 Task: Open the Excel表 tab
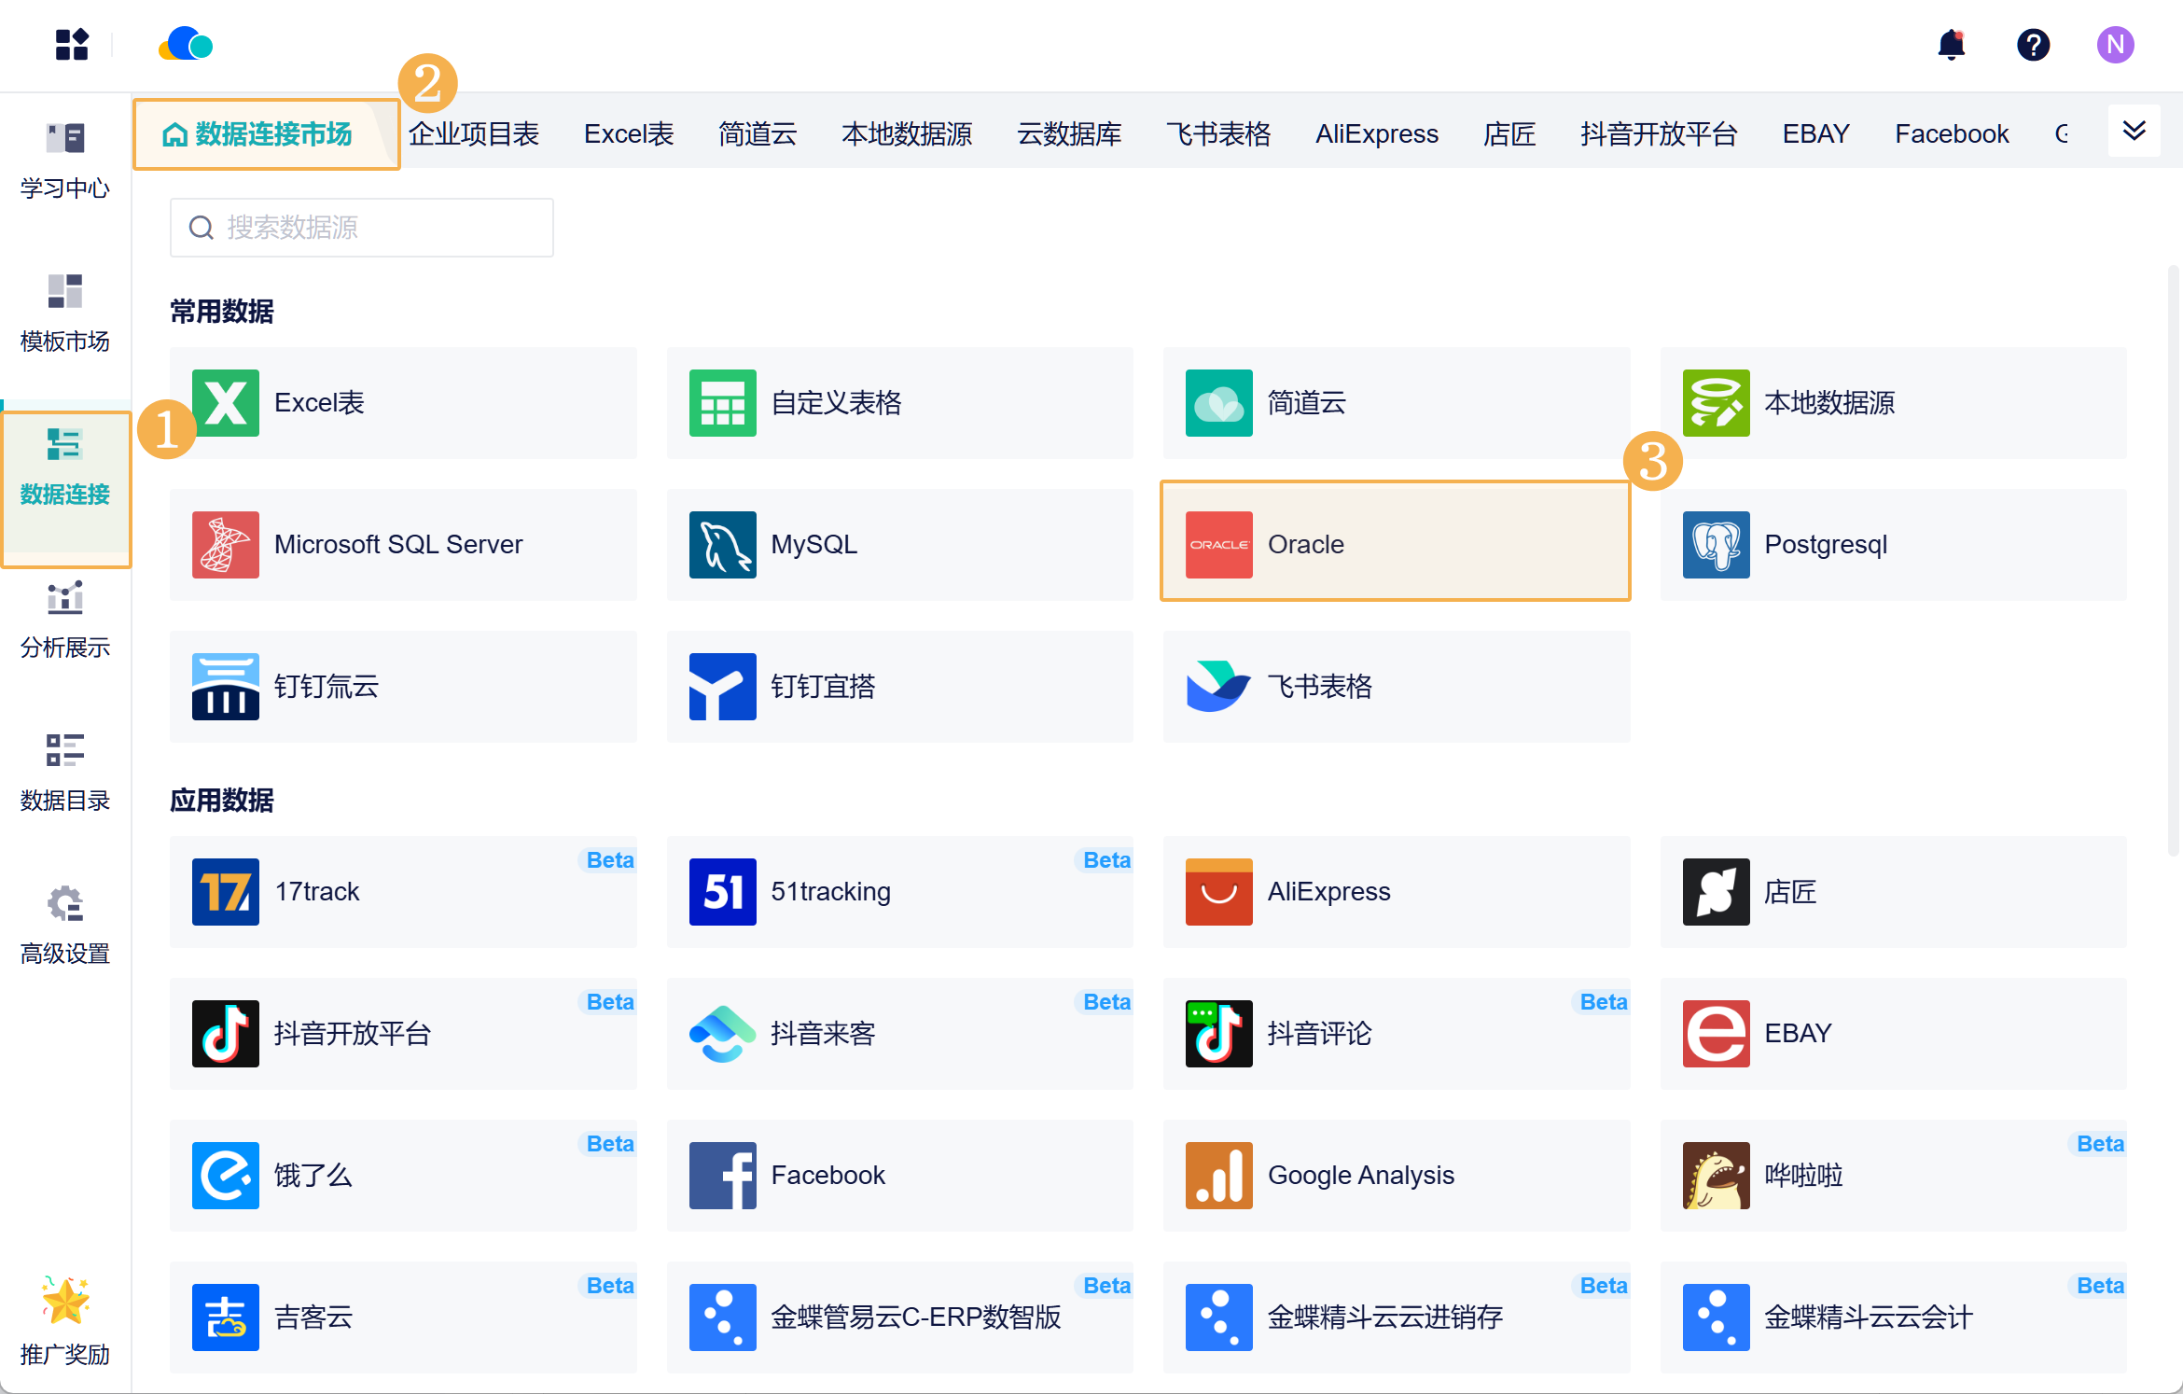point(629,134)
